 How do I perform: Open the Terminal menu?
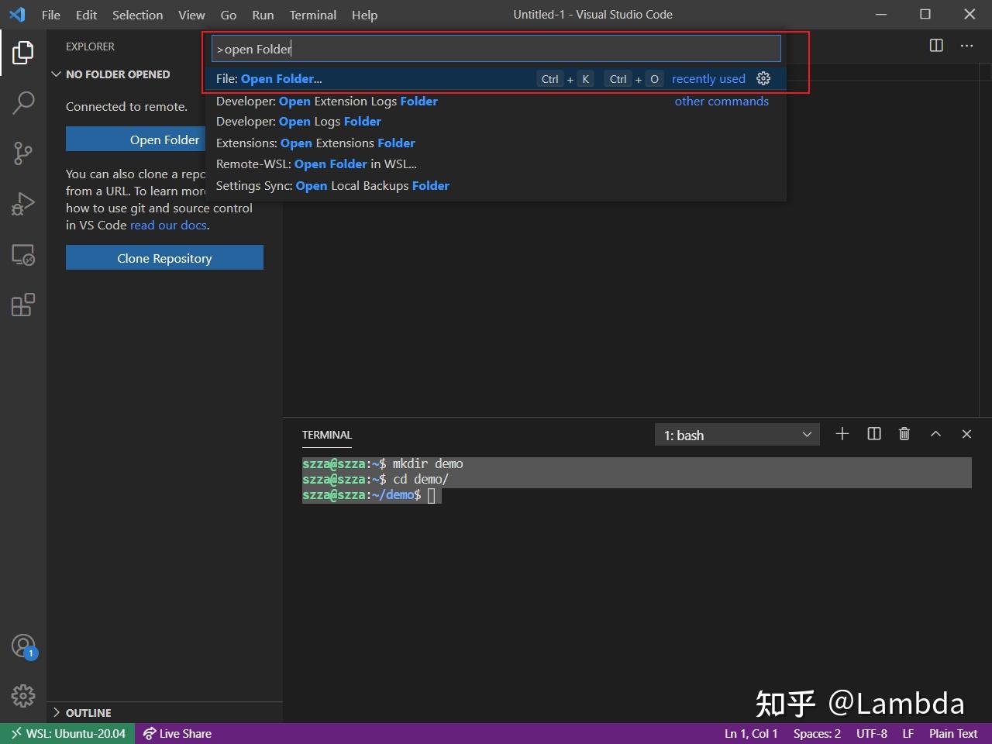click(312, 15)
